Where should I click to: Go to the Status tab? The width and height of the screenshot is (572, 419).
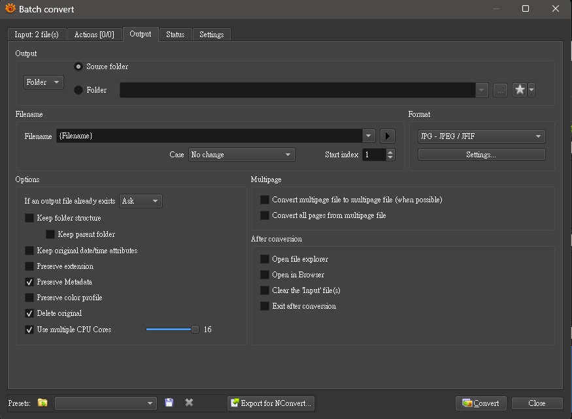[x=175, y=35]
